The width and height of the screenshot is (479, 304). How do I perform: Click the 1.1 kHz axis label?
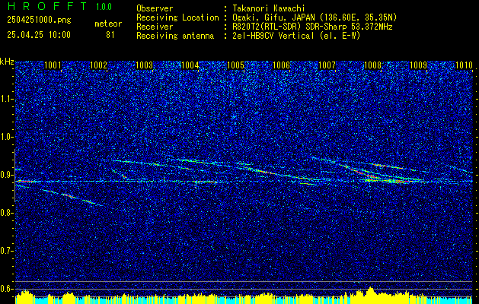pos(7,99)
